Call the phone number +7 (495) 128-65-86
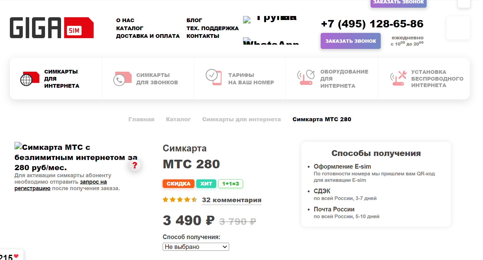Screen dimensions: 483x260 [x=372, y=24]
